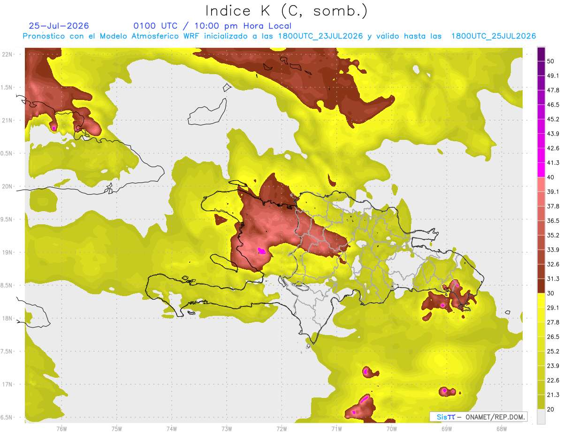Click the valid-until stamp "1800UTC_25JUL2026"
Viewport: 563px width, 435px height.
point(494,36)
